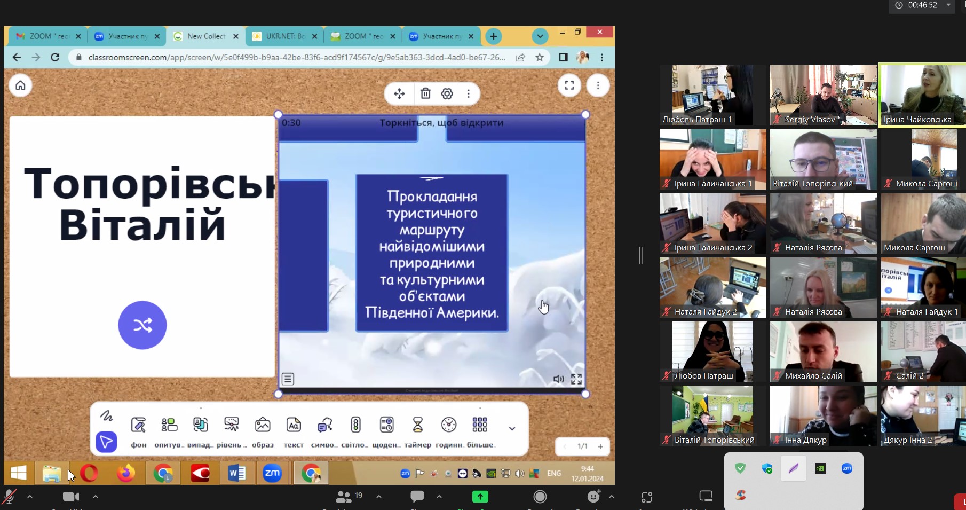The height and width of the screenshot is (510, 966).
Task: Expand Zoom participants options caret
Action: (x=379, y=497)
